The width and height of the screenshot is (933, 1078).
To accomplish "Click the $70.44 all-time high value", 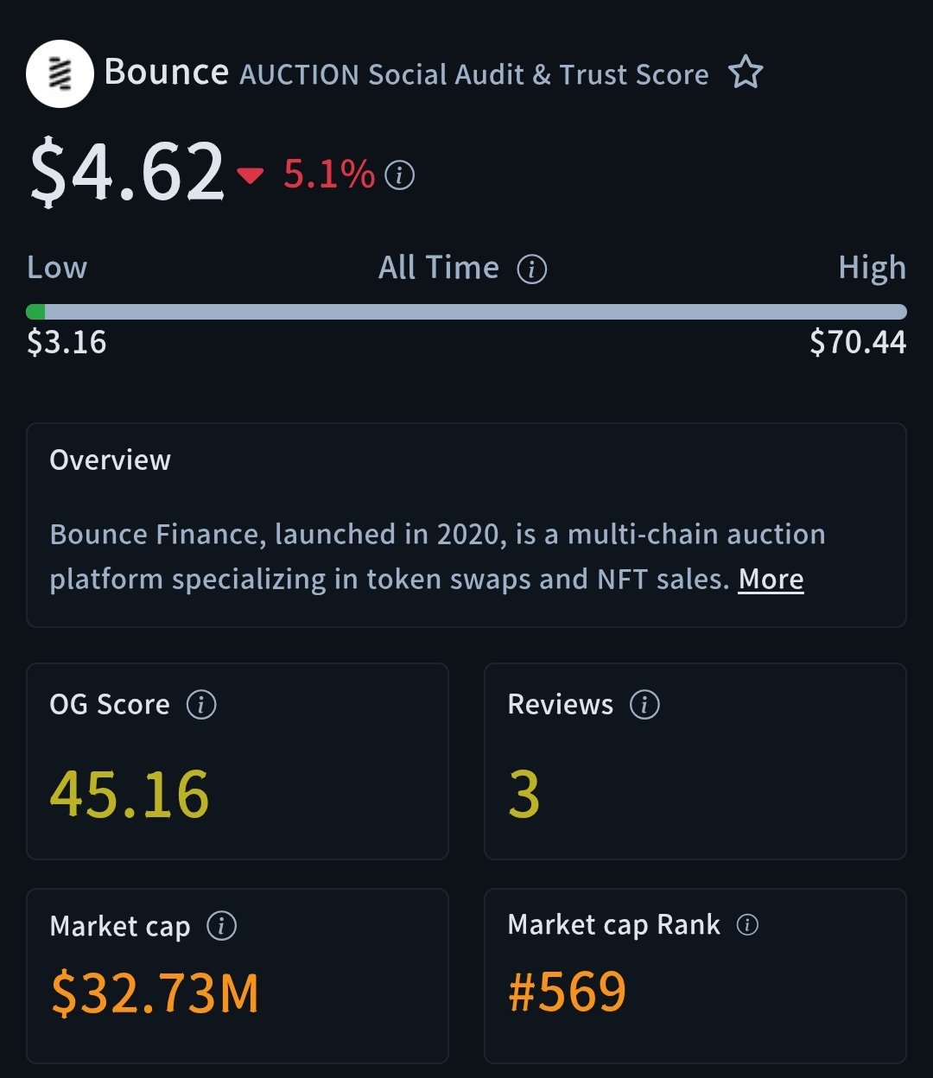I will (857, 343).
